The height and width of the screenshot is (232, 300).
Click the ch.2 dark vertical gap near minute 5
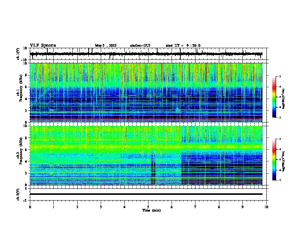[x=153, y=168]
